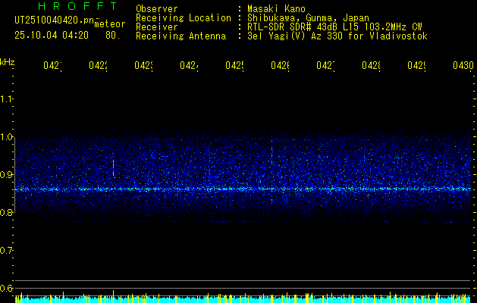Image resolution: width=477 pixels, height=303 pixels.
Task: Click observer name Masaki Kano
Action: (276, 8)
